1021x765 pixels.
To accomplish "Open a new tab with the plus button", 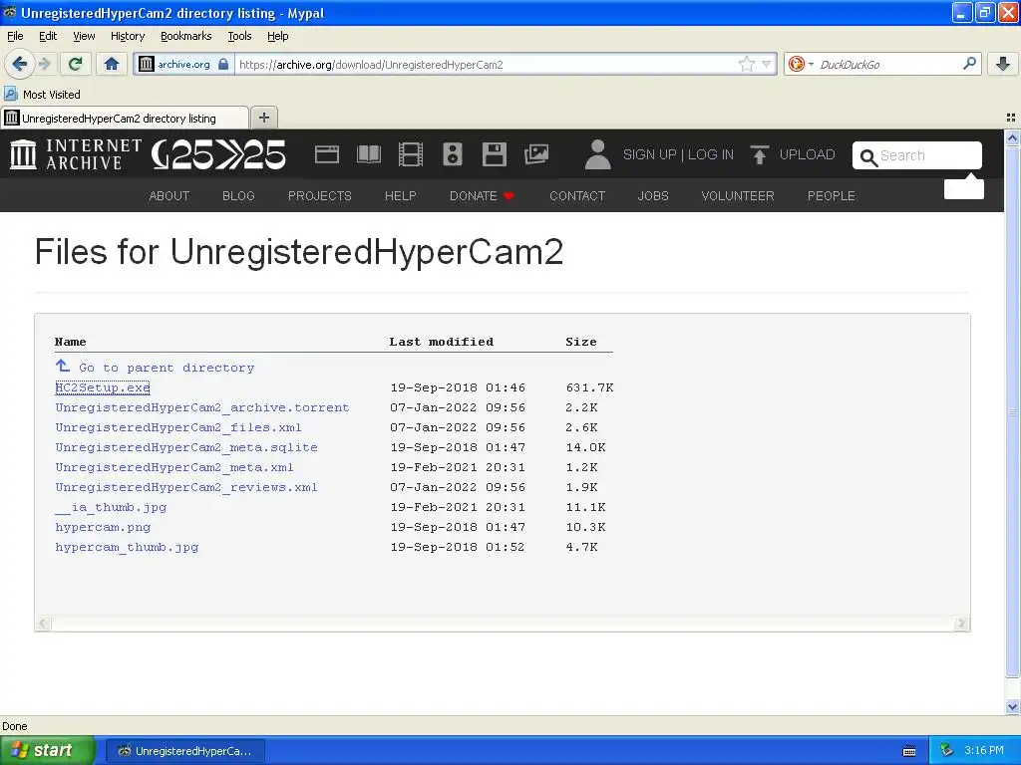I will (x=263, y=118).
